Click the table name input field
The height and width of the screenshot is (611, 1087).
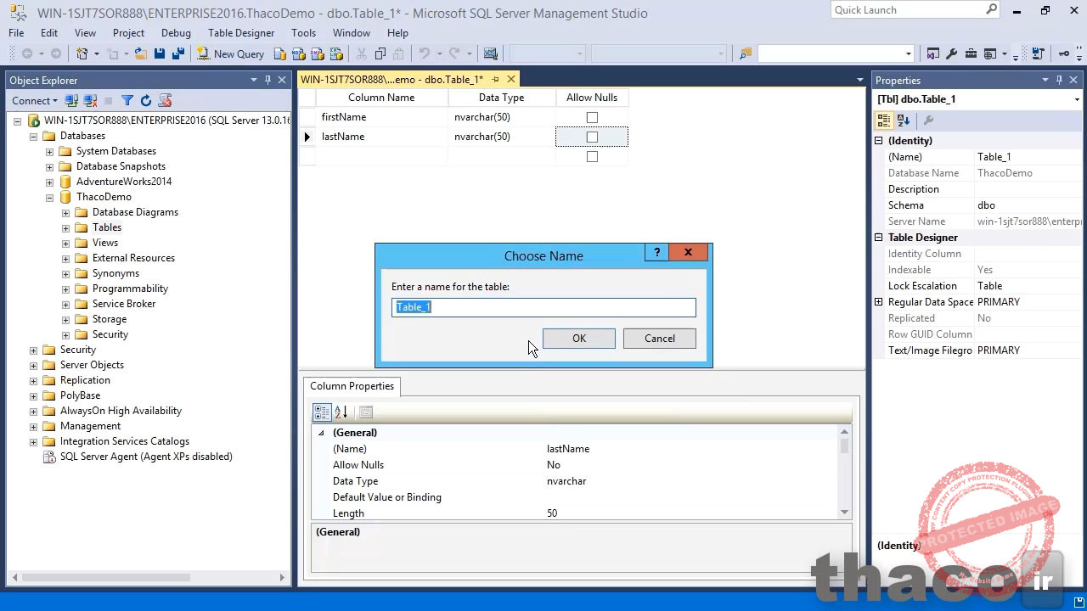coord(543,306)
